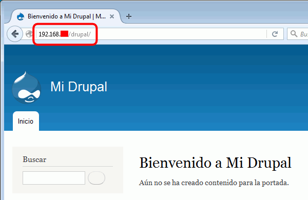Open a new tab with plus button
Screen dimensions: 308x200
[x=129, y=16]
